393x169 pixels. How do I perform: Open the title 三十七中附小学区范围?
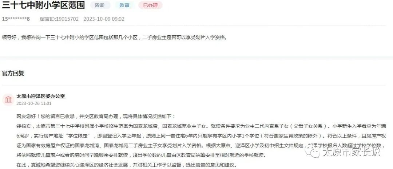(43, 5)
